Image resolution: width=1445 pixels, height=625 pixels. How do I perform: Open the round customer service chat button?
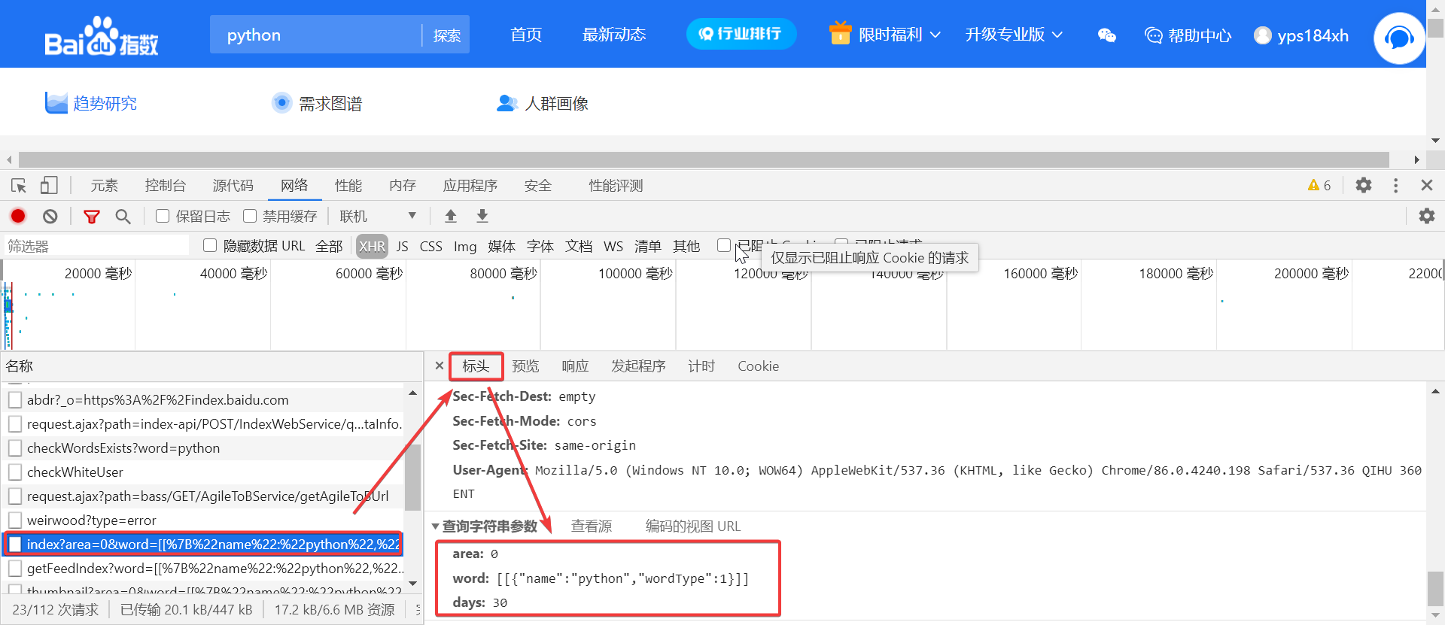pyautogui.click(x=1399, y=38)
